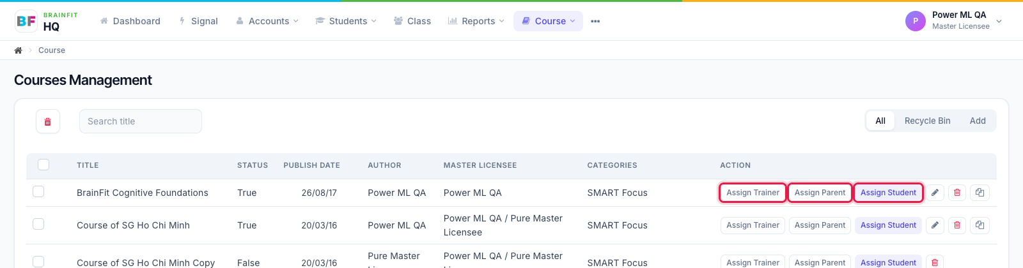Switch to the Recycle Bin tab
Image resolution: width=1023 pixels, height=268 pixels.
927,121
